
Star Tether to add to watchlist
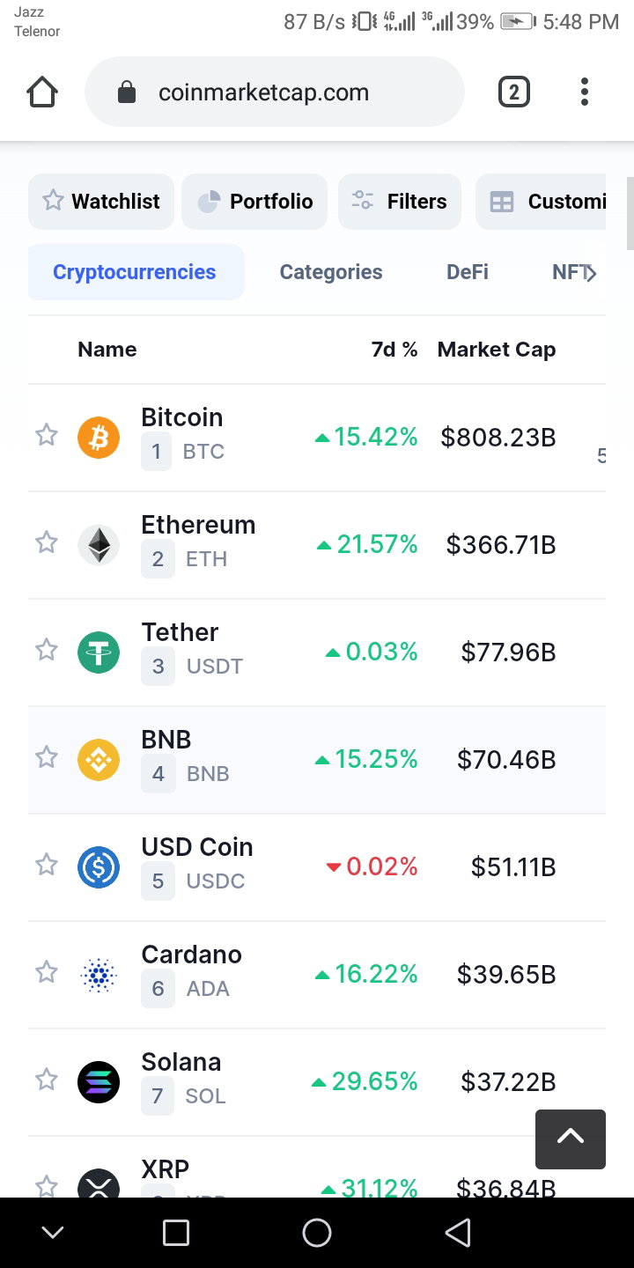click(47, 650)
